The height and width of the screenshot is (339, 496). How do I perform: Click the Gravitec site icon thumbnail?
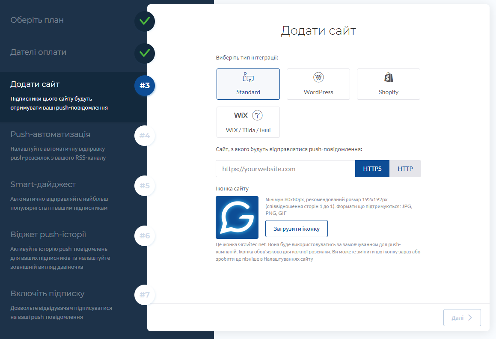click(237, 217)
